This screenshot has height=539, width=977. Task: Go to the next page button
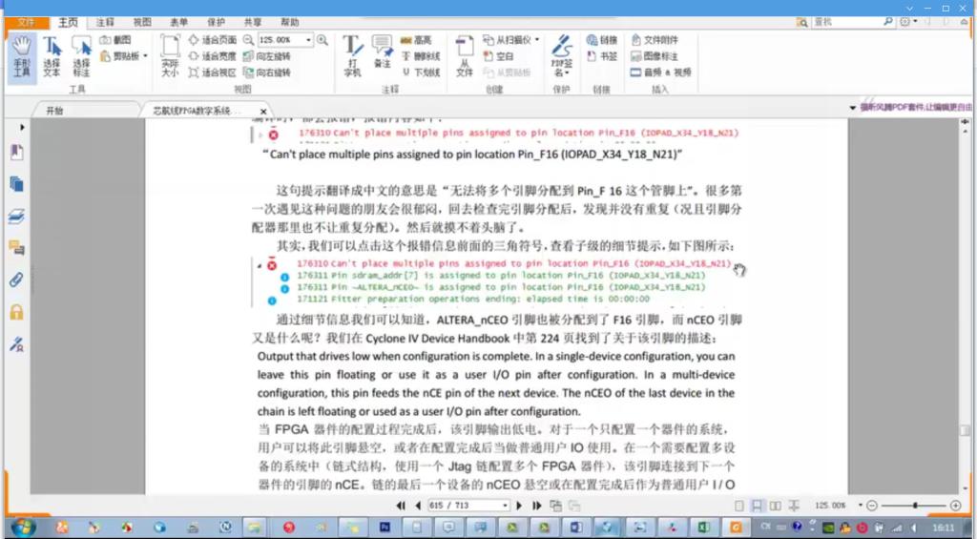tap(519, 506)
